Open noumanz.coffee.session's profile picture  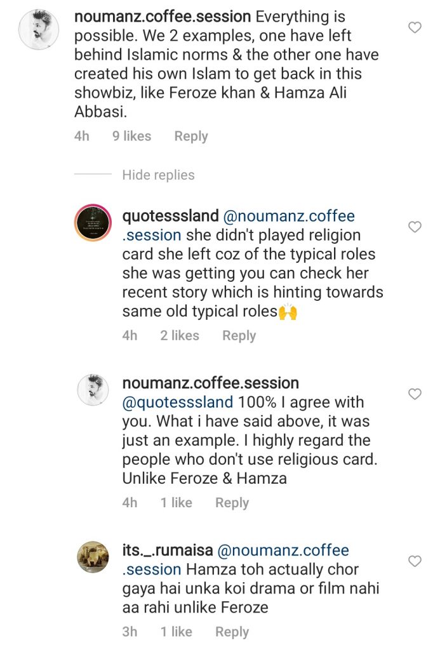39,29
